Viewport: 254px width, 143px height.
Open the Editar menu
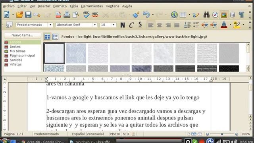click(22, 6)
